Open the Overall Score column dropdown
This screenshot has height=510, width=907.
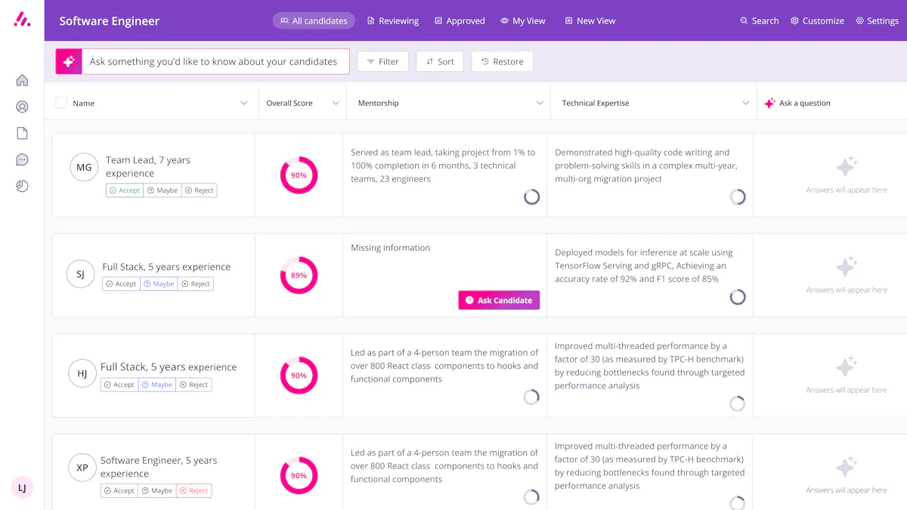click(x=336, y=103)
